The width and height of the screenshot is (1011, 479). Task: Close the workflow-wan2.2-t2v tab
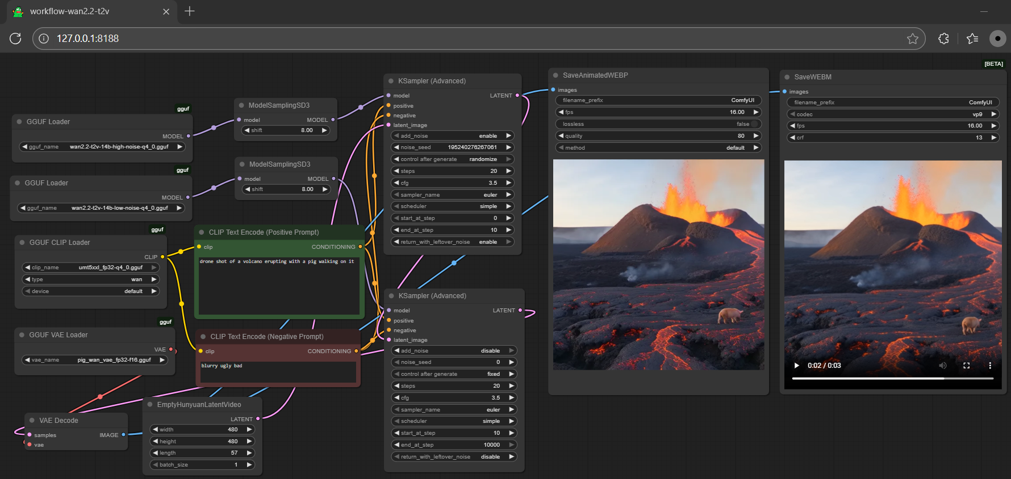[166, 11]
